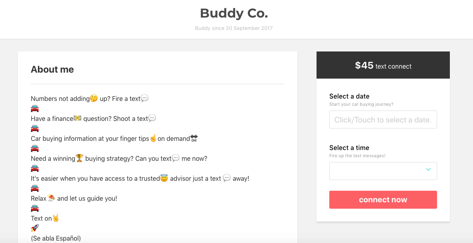Click the trophy emoji after 'Need a winning'
This screenshot has width=473, height=243.
click(x=79, y=158)
